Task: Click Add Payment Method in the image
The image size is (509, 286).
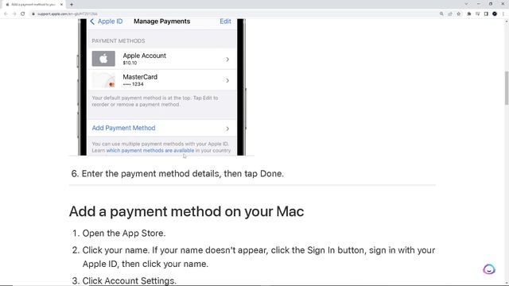Action: tap(124, 128)
